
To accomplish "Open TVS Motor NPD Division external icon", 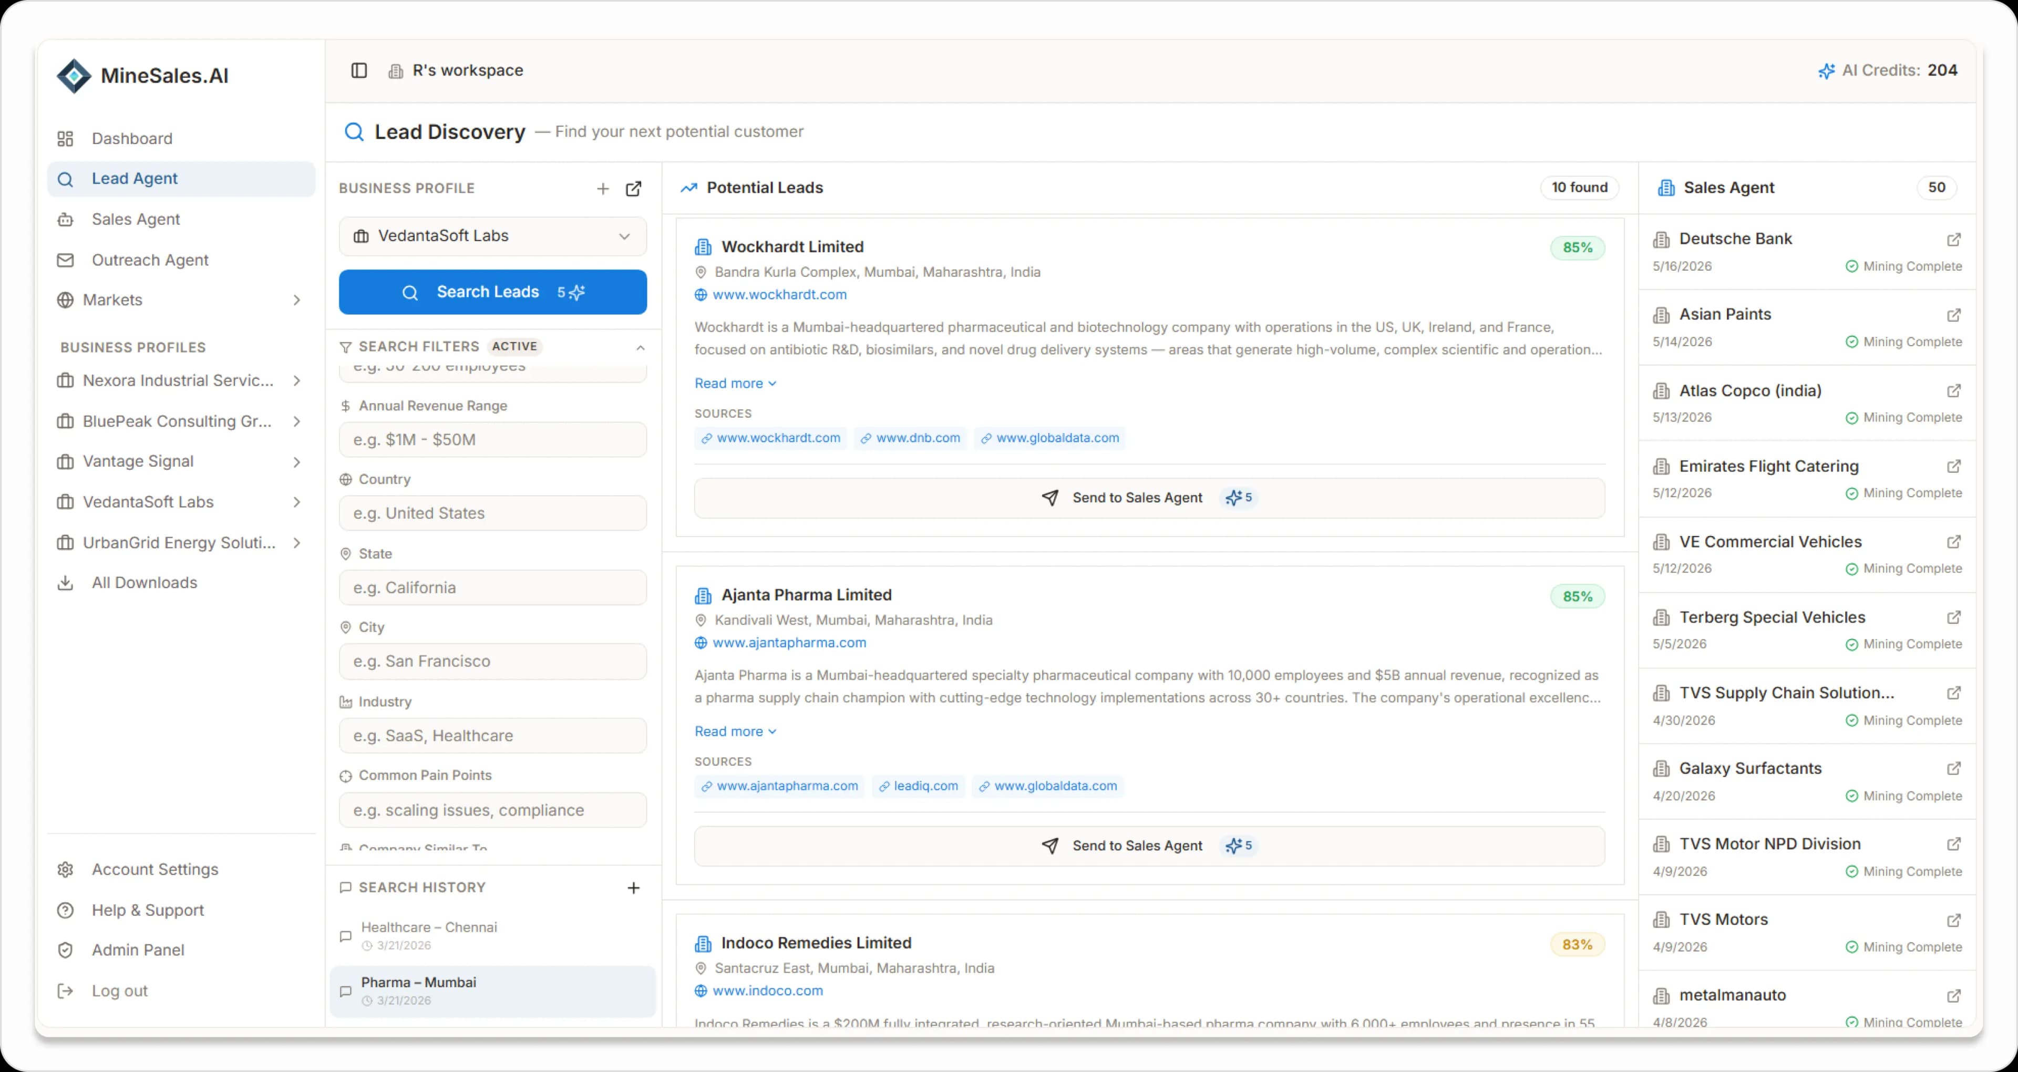I will [1954, 844].
